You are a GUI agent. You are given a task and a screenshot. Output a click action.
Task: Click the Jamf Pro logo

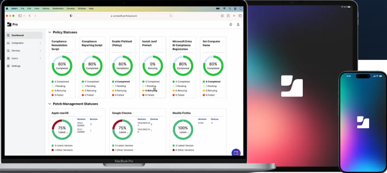point(12,25)
